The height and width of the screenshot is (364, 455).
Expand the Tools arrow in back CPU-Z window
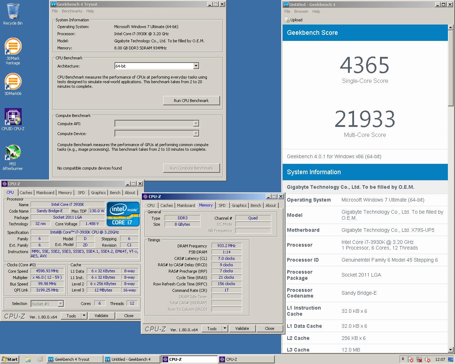tap(84, 316)
